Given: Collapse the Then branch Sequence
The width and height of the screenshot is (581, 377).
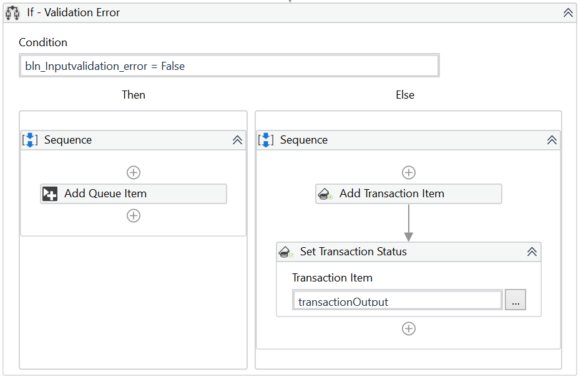Looking at the screenshot, I should (237, 140).
